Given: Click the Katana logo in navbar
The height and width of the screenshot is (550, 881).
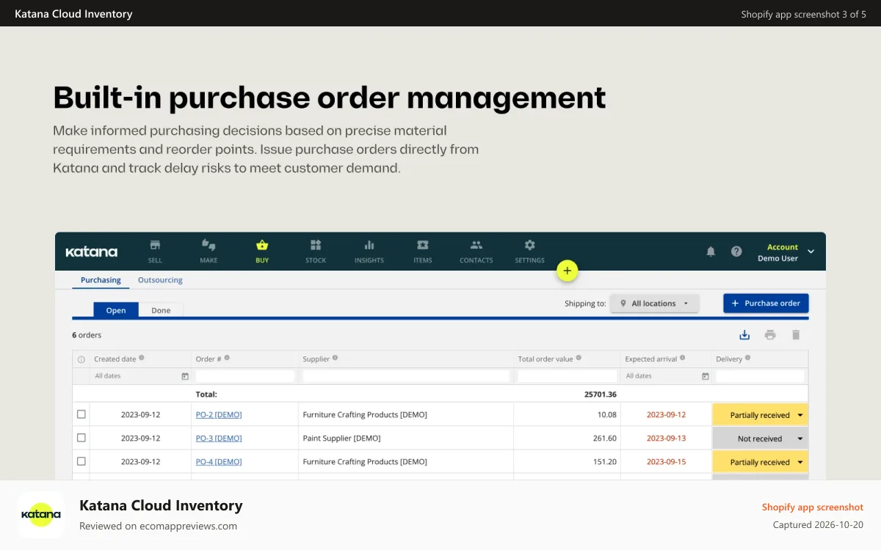Looking at the screenshot, I should [91, 252].
